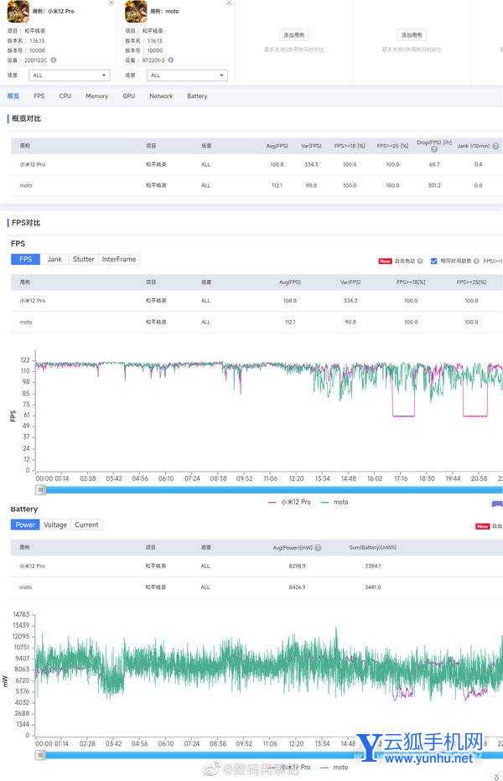Screen dimensions: 503x781
Task: Click the FPS chart blue timeline bar
Action: (274, 490)
